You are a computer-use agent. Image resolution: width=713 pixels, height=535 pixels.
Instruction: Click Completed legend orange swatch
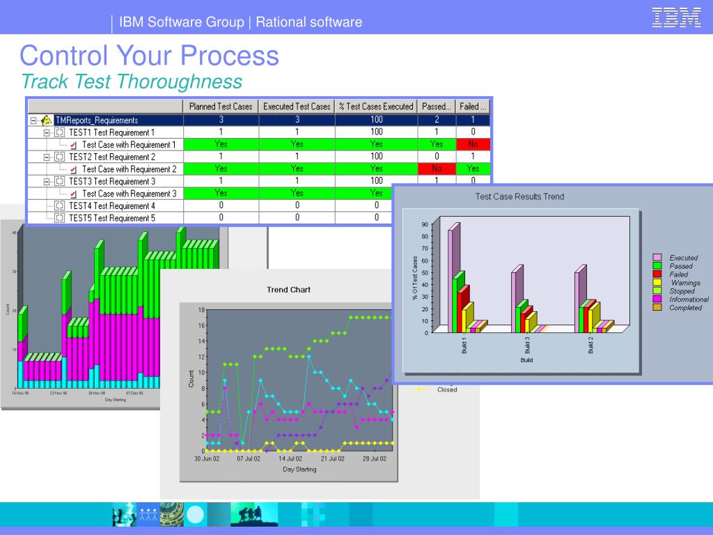click(657, 307)
